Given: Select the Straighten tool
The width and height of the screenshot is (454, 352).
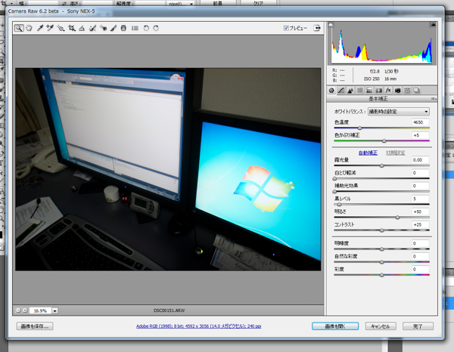Looking at the screenshot, I should 82,28.
